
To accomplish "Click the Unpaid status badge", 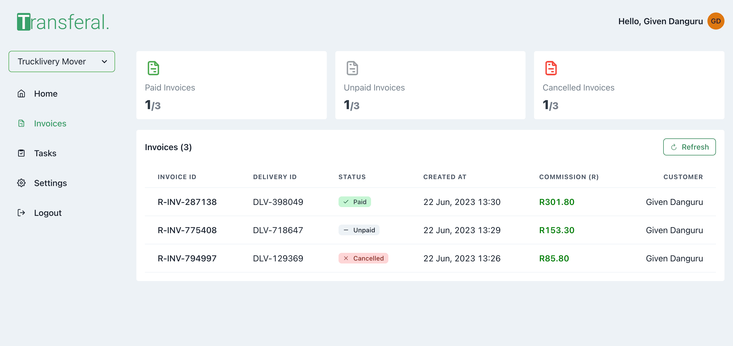I will coord(359,230).
